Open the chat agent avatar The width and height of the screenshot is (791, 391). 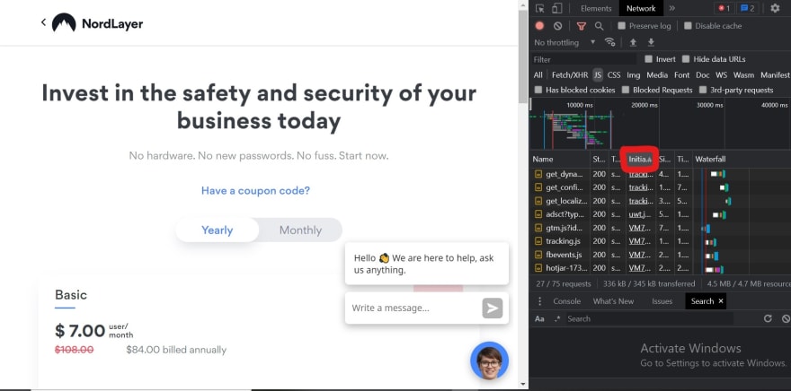(x=489, y=361)
